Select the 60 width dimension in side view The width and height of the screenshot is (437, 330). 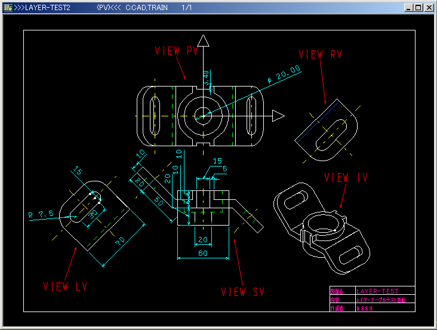click(x=204, y=254)
